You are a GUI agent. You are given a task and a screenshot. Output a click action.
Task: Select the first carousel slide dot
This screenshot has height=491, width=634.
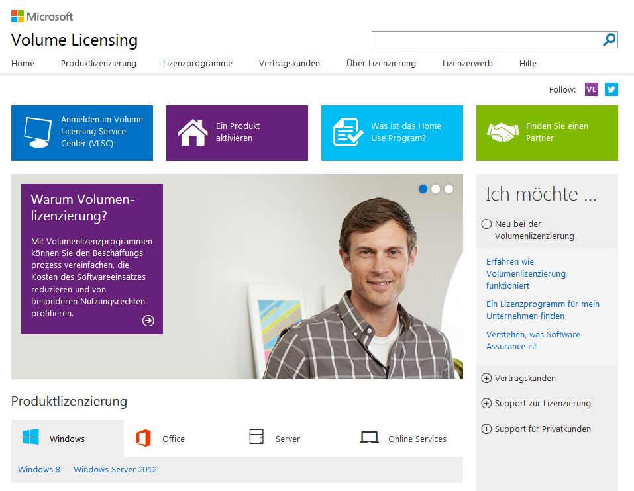point(423,189)
